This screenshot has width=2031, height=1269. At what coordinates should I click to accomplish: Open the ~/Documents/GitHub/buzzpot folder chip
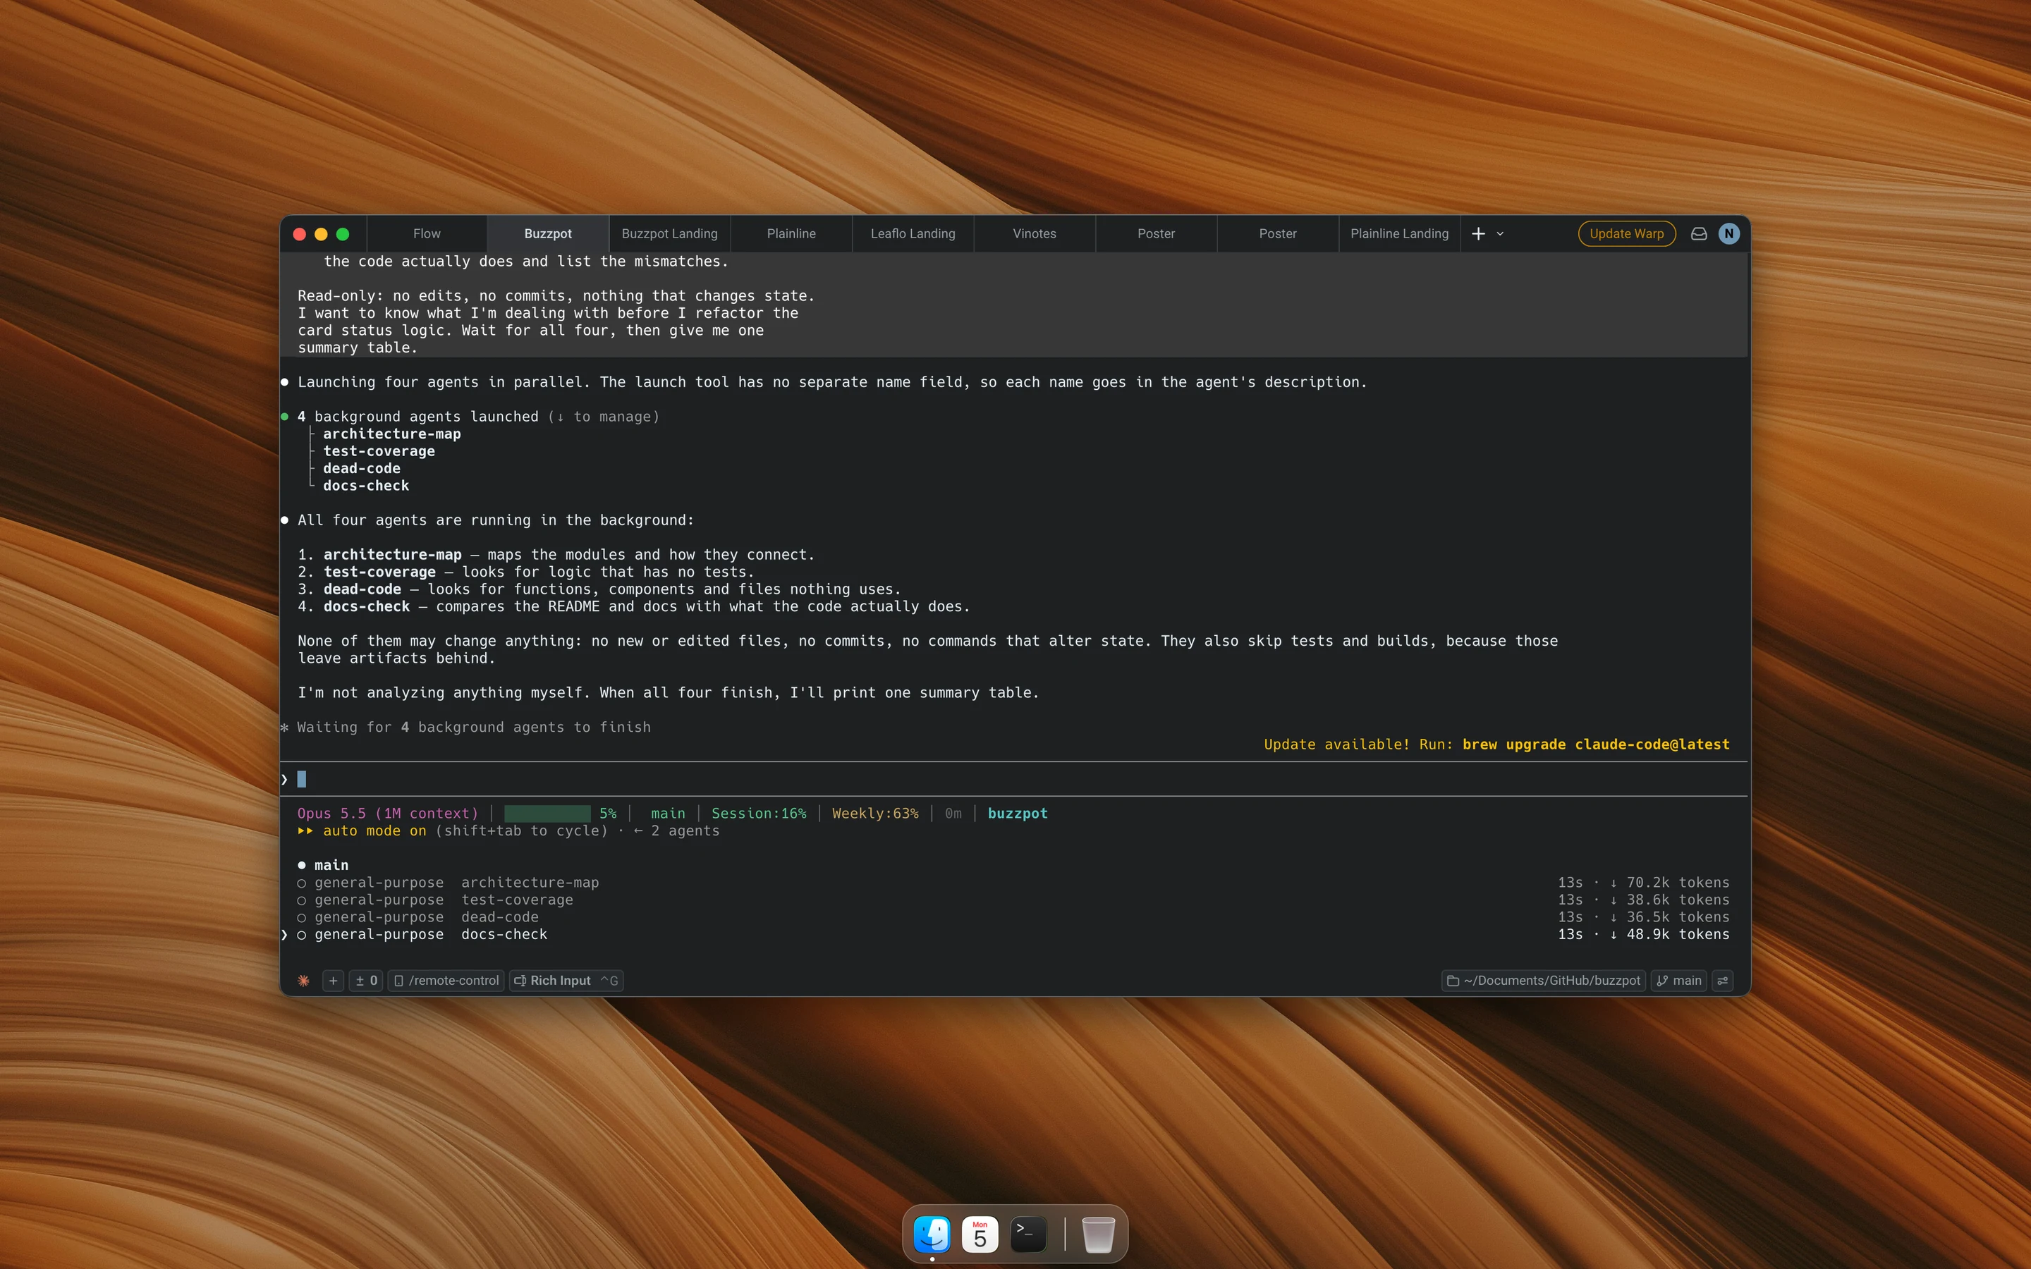click(1544, 980)
